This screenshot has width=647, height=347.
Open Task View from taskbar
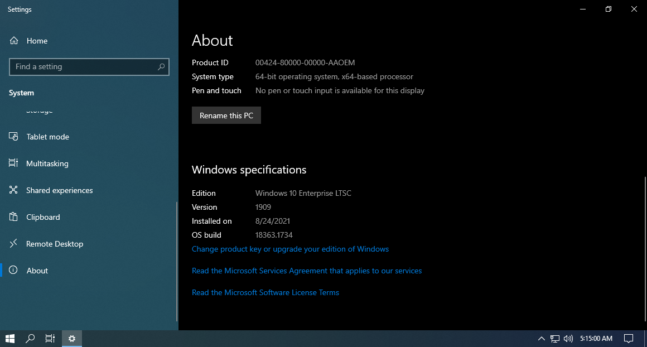(x=50, y=339)
